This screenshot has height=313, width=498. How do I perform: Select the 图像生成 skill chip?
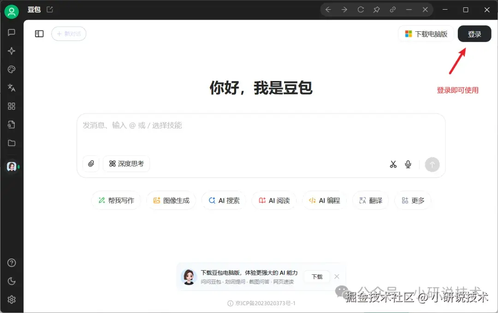[x=171, y=200]
